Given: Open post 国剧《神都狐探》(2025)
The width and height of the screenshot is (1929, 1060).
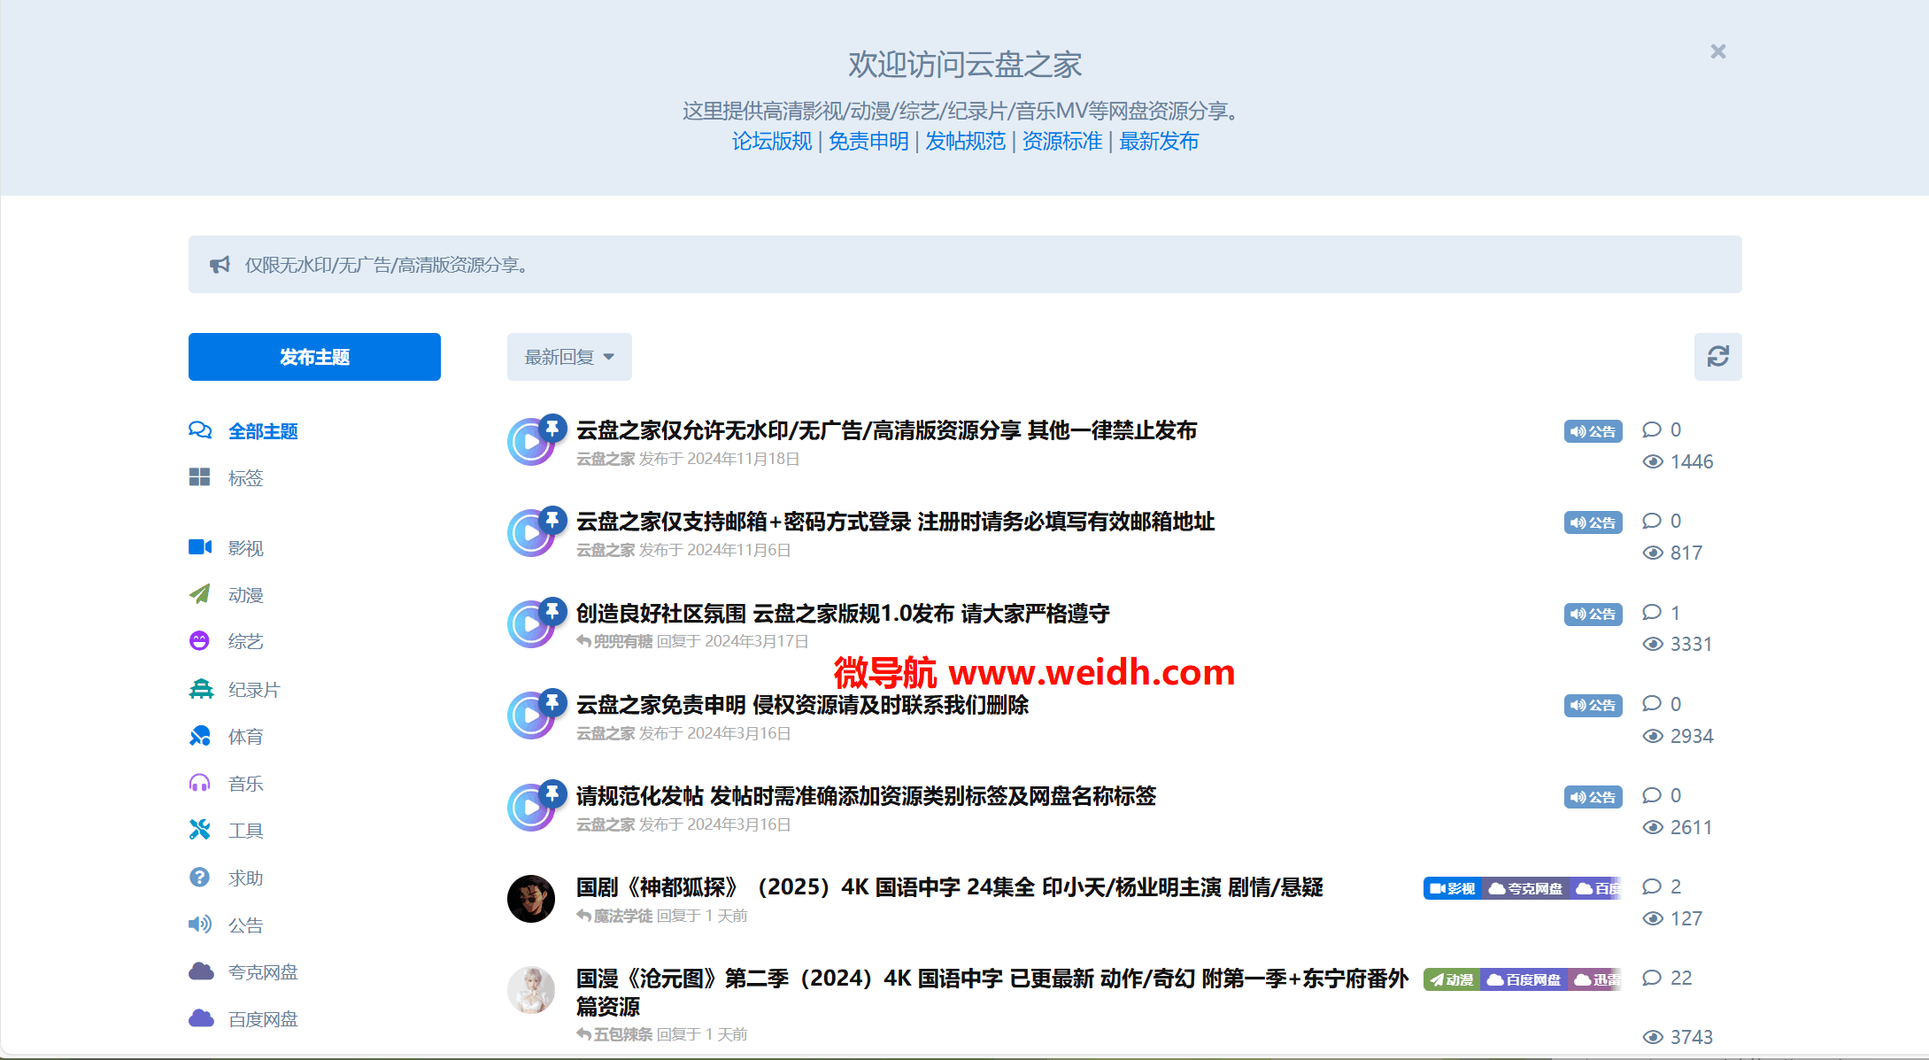Looking at the screenshot, I should click(x=950, y=888).
